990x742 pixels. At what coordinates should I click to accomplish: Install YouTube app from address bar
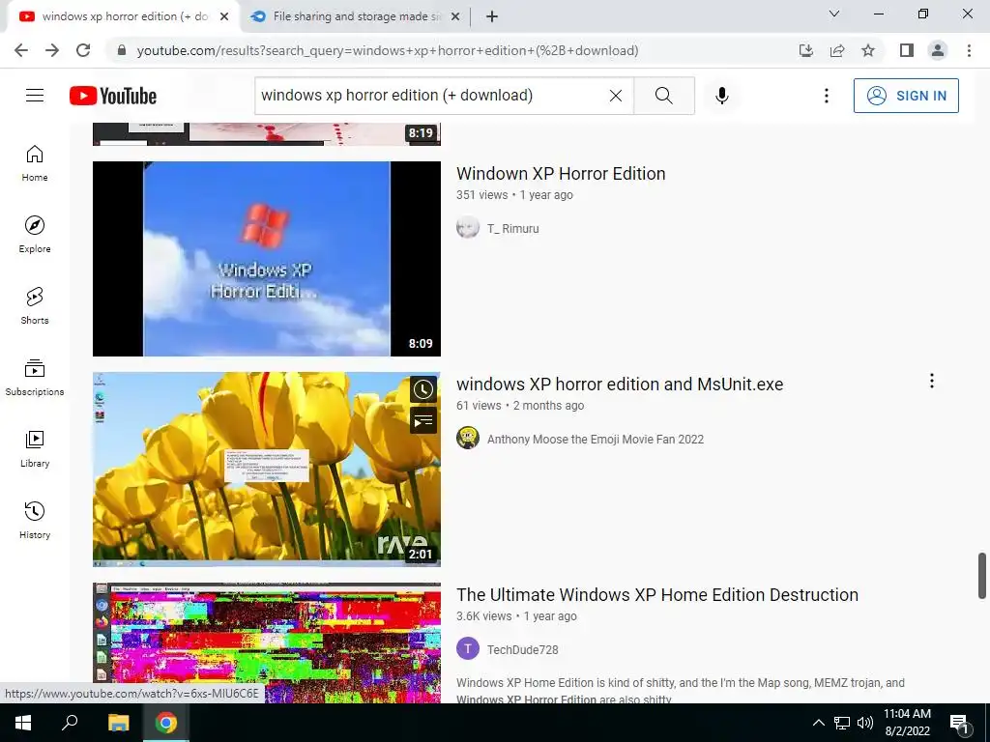806,50
